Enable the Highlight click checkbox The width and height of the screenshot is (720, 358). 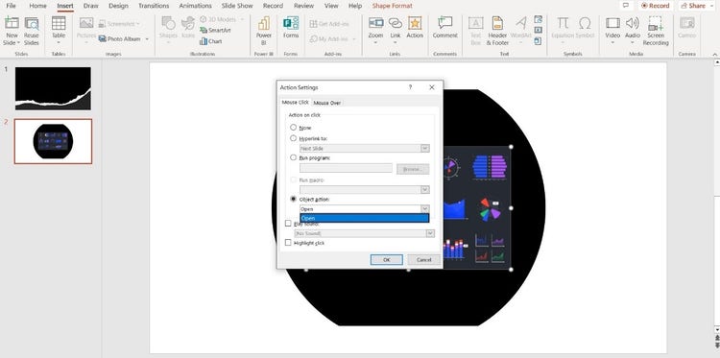click(x=288, y=242)
